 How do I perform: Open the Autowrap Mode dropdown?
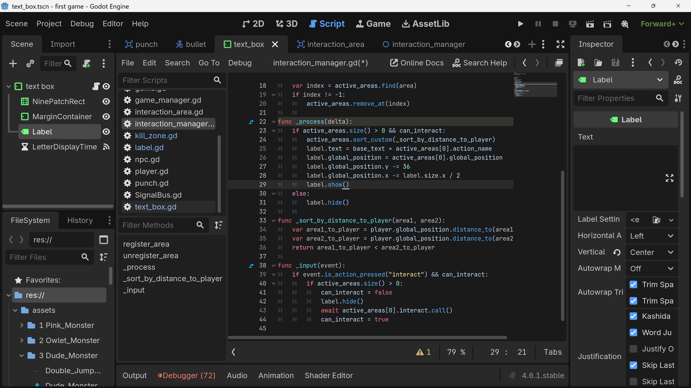[651, 269]
